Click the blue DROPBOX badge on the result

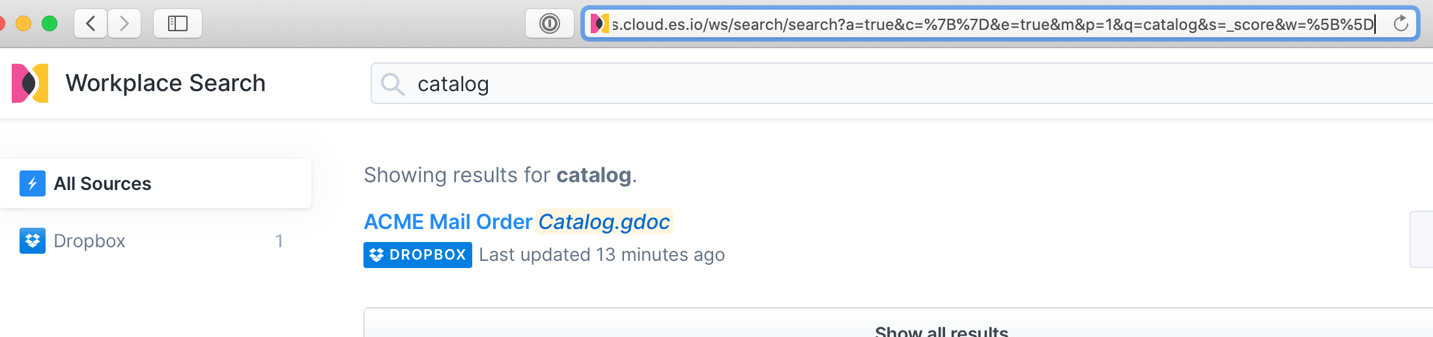(x=418, y=255)
